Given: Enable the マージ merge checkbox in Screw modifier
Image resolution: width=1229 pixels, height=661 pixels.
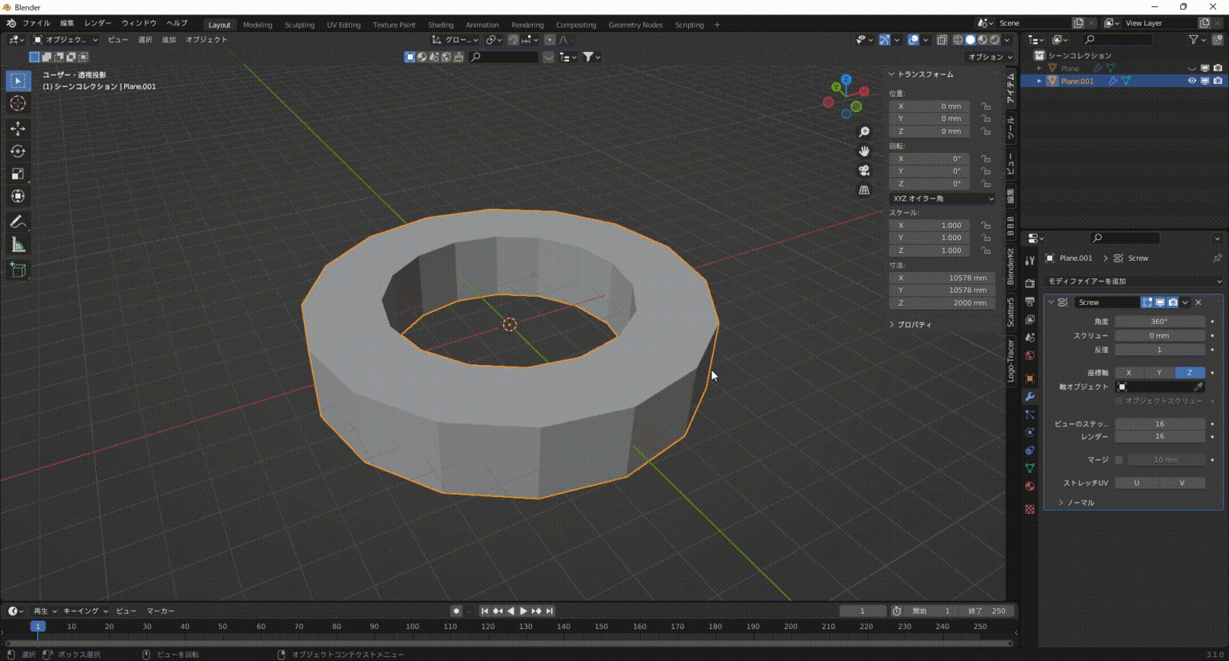Looking at the screenshot, I should 1119,459.
